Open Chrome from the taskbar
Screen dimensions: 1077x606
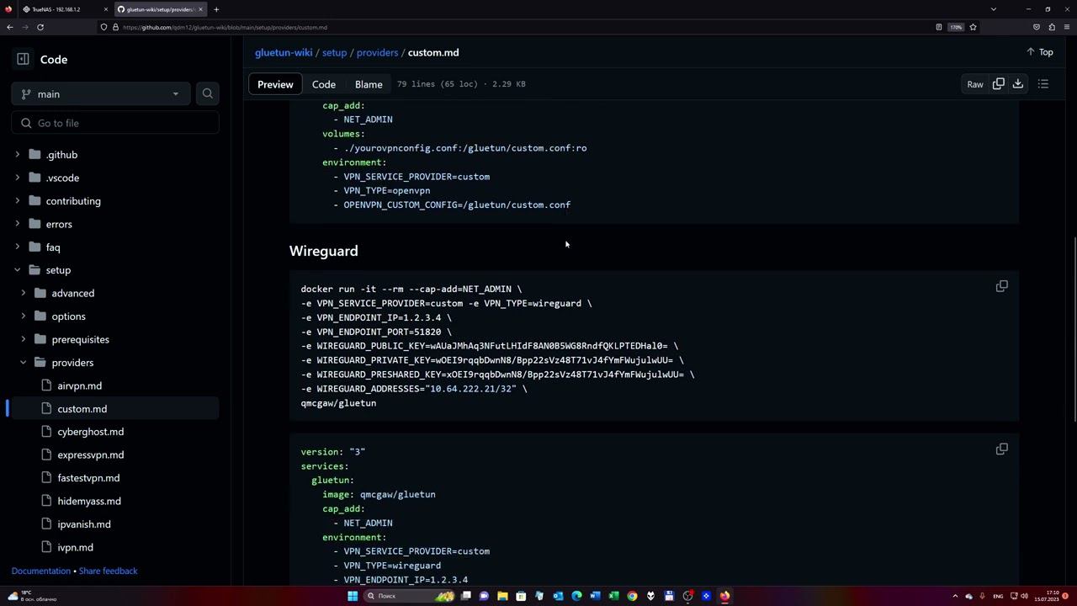tap(632, 596)
